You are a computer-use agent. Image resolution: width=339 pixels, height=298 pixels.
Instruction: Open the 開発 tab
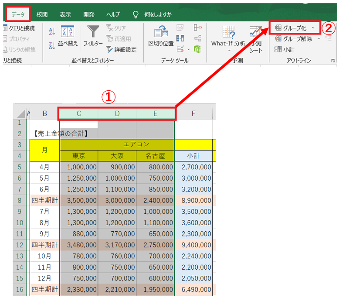(x=89, y=14)
